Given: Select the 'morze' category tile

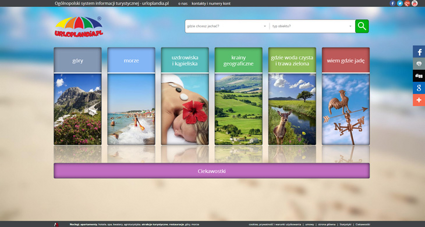Looking at the screenshot, I should (131, 60).
